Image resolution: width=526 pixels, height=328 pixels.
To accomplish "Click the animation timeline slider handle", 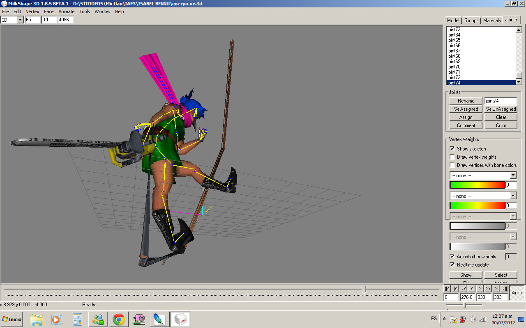I will (x=364, y=289).
